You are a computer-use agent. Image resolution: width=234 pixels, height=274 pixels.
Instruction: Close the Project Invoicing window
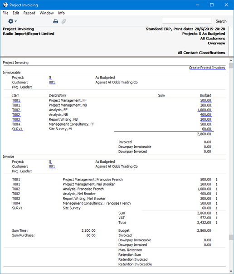coord(226,5)
